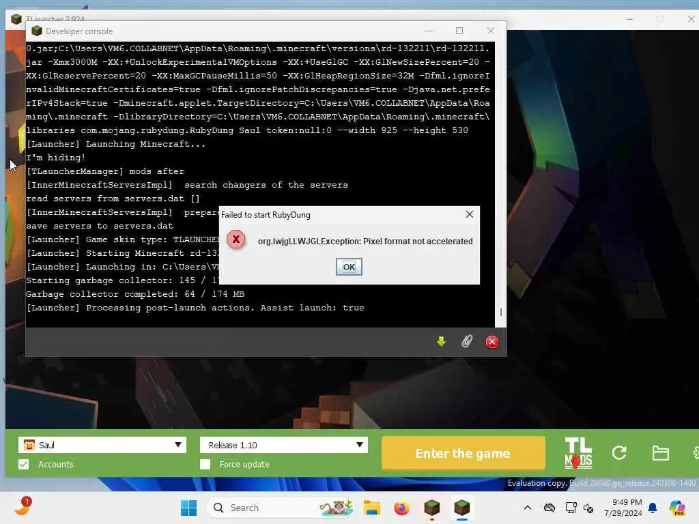Open the Release 1.10 version dropdown
The image size is (699, 524).
(283, 445)
